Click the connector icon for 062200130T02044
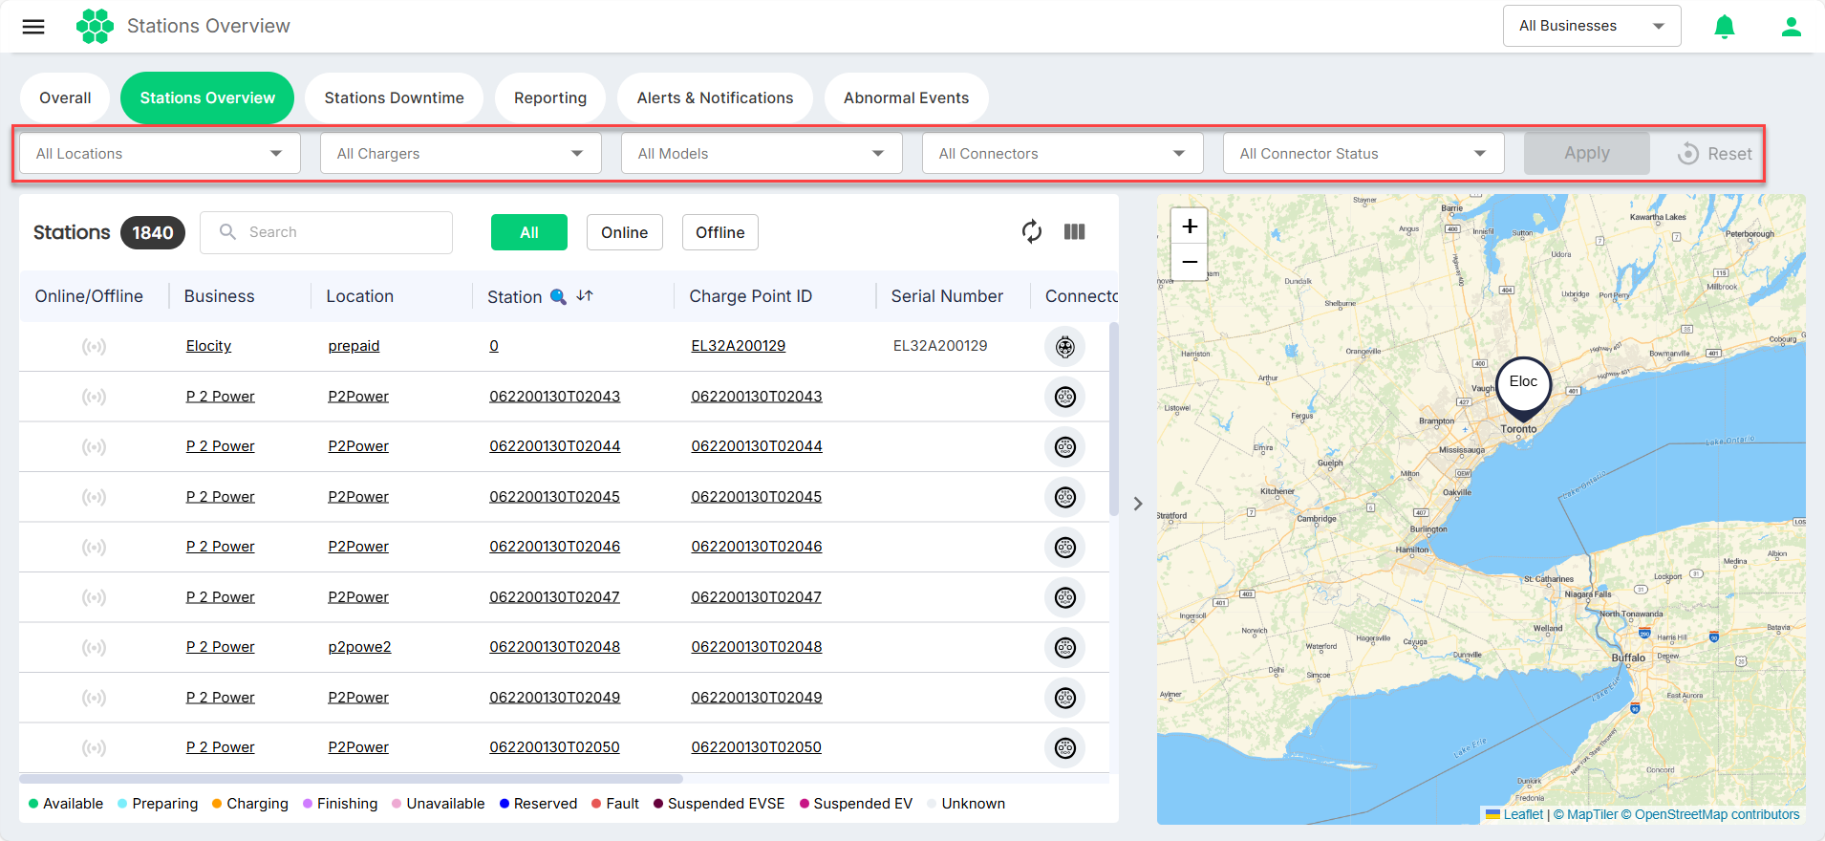Screen dimensions: 1825x841 pos(1065,446)
